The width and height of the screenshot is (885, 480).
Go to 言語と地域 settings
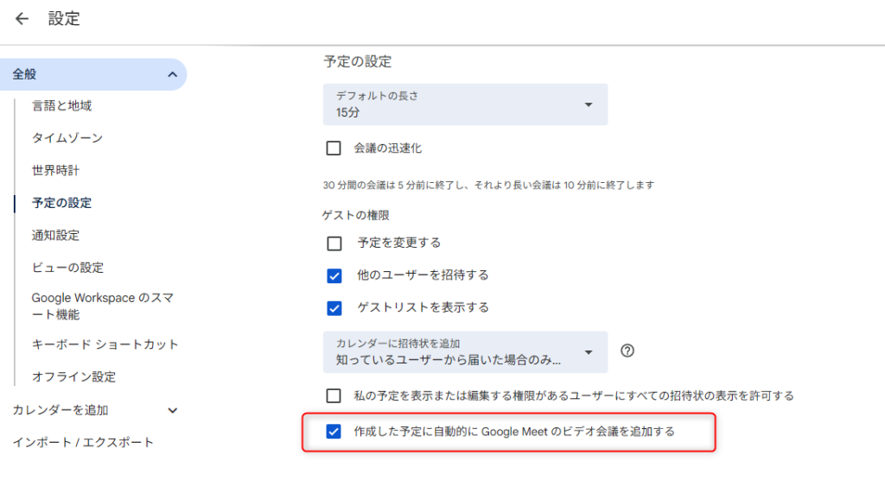pyautogui.click(x=61, y=106)
